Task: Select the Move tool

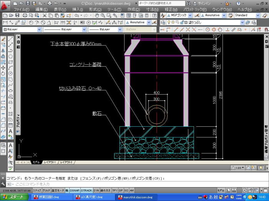Action: [3, 68]
